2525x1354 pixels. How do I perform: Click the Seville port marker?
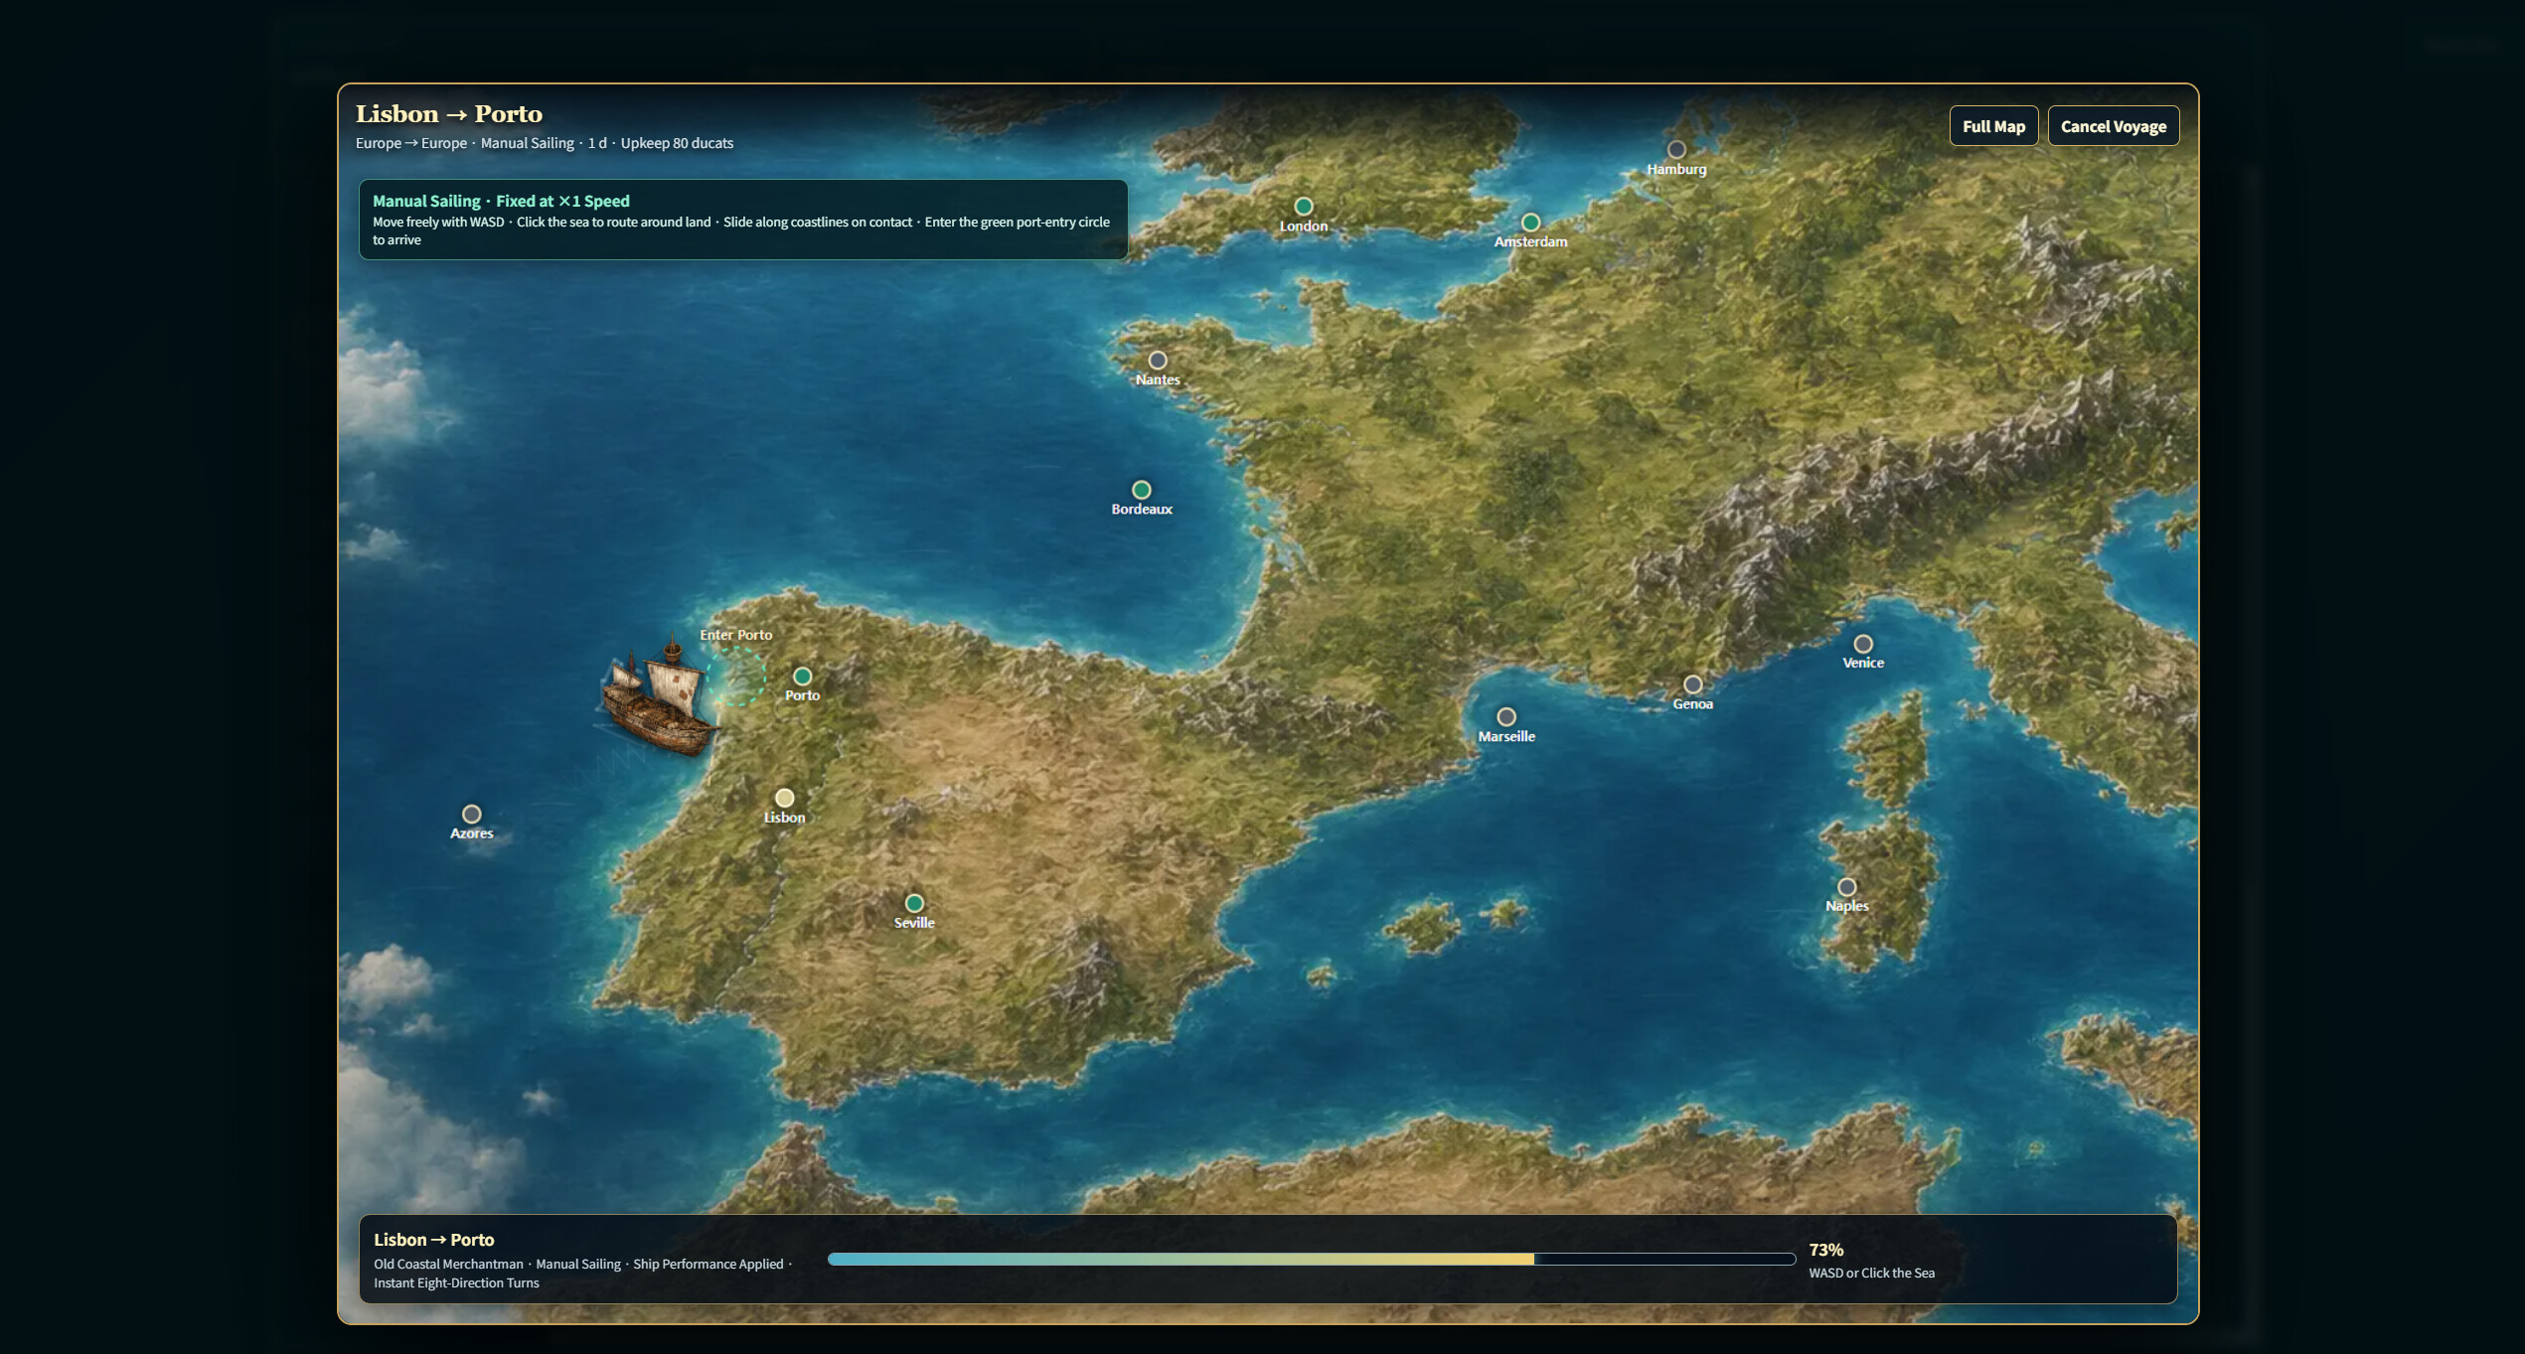tap(914, 903)
